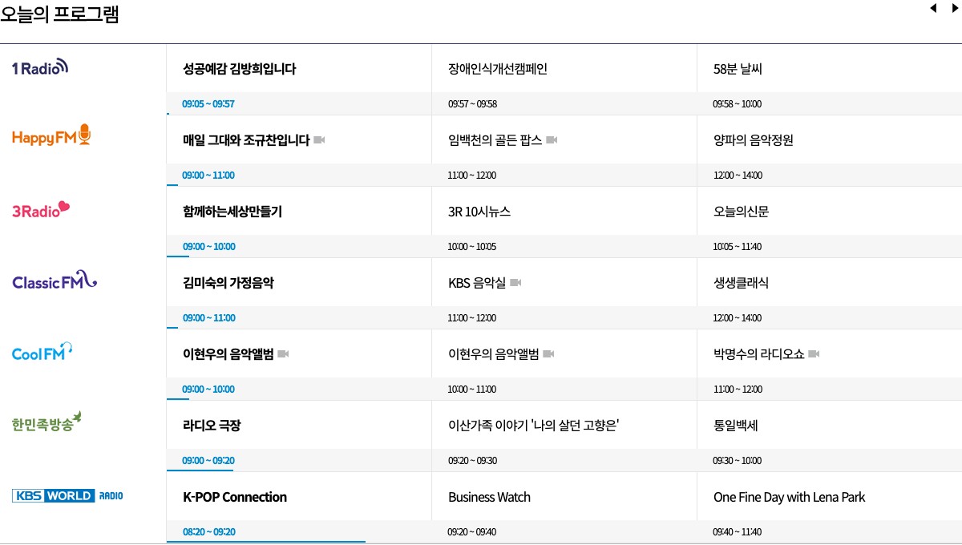Click the 10:00 ~ 10:05 time slot
The image size is (962, 545).
(471, 247)
